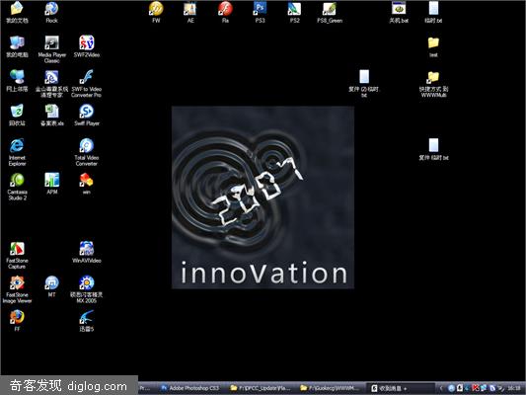Screen dimensions: 526x395
Task: Switch to the F:\PCC_Update taskbar folder window
Action: [x=260, y=388]
